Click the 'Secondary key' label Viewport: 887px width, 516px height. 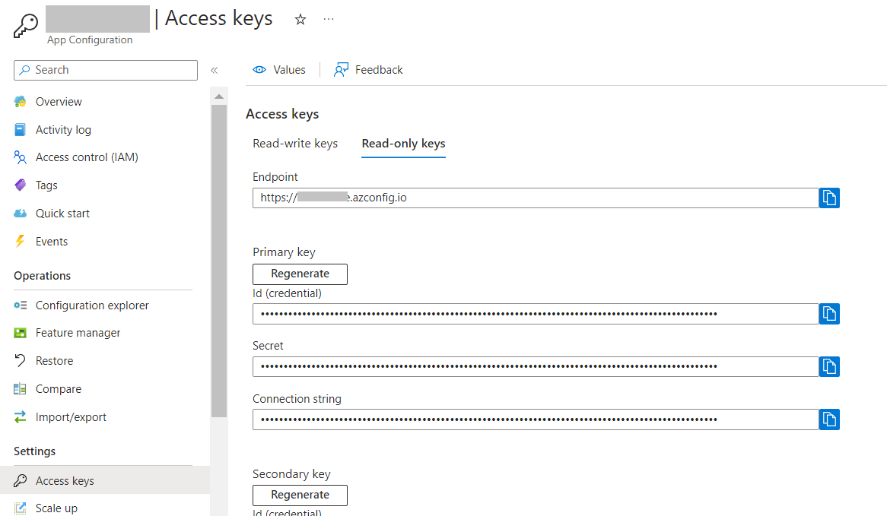click(x=291, y=474)
